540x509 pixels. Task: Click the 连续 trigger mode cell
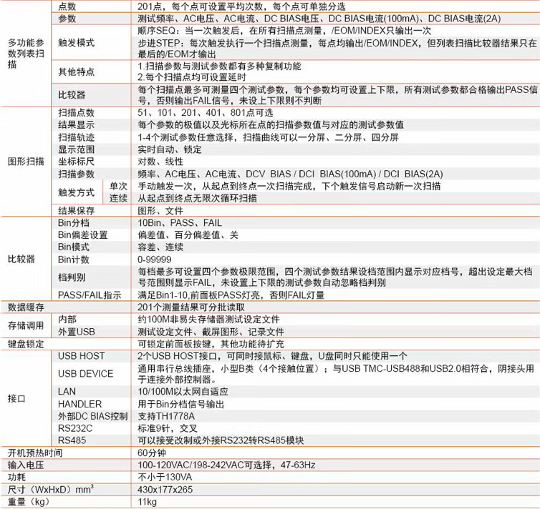coord(118,197)
